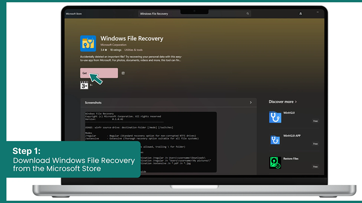
Task: Open the command-line screenshot thumbnail
Action: [x=151, y=142]
